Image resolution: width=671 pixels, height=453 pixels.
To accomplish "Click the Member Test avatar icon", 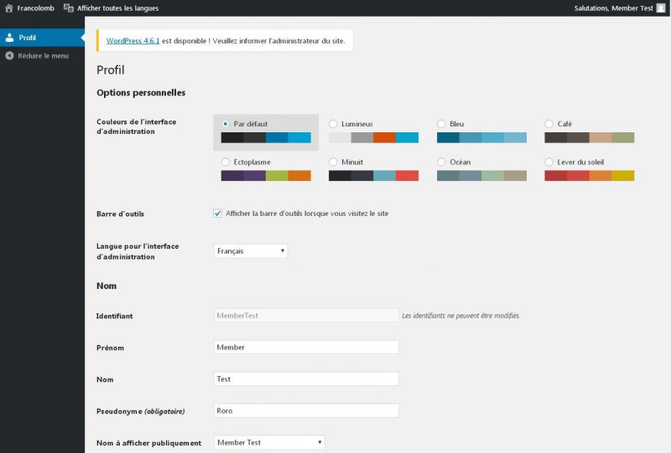I will [661, 8].
